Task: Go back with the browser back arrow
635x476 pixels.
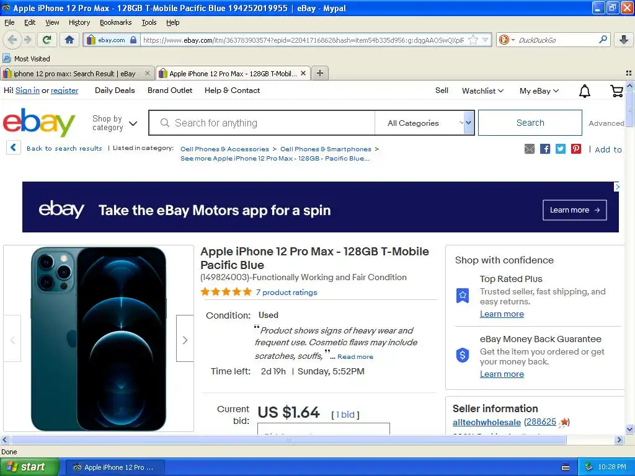Action: 12,40
